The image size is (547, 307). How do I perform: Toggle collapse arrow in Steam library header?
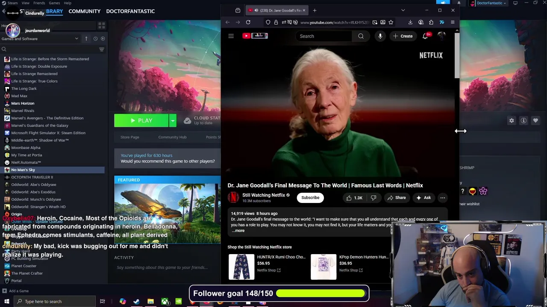point(86,39)
